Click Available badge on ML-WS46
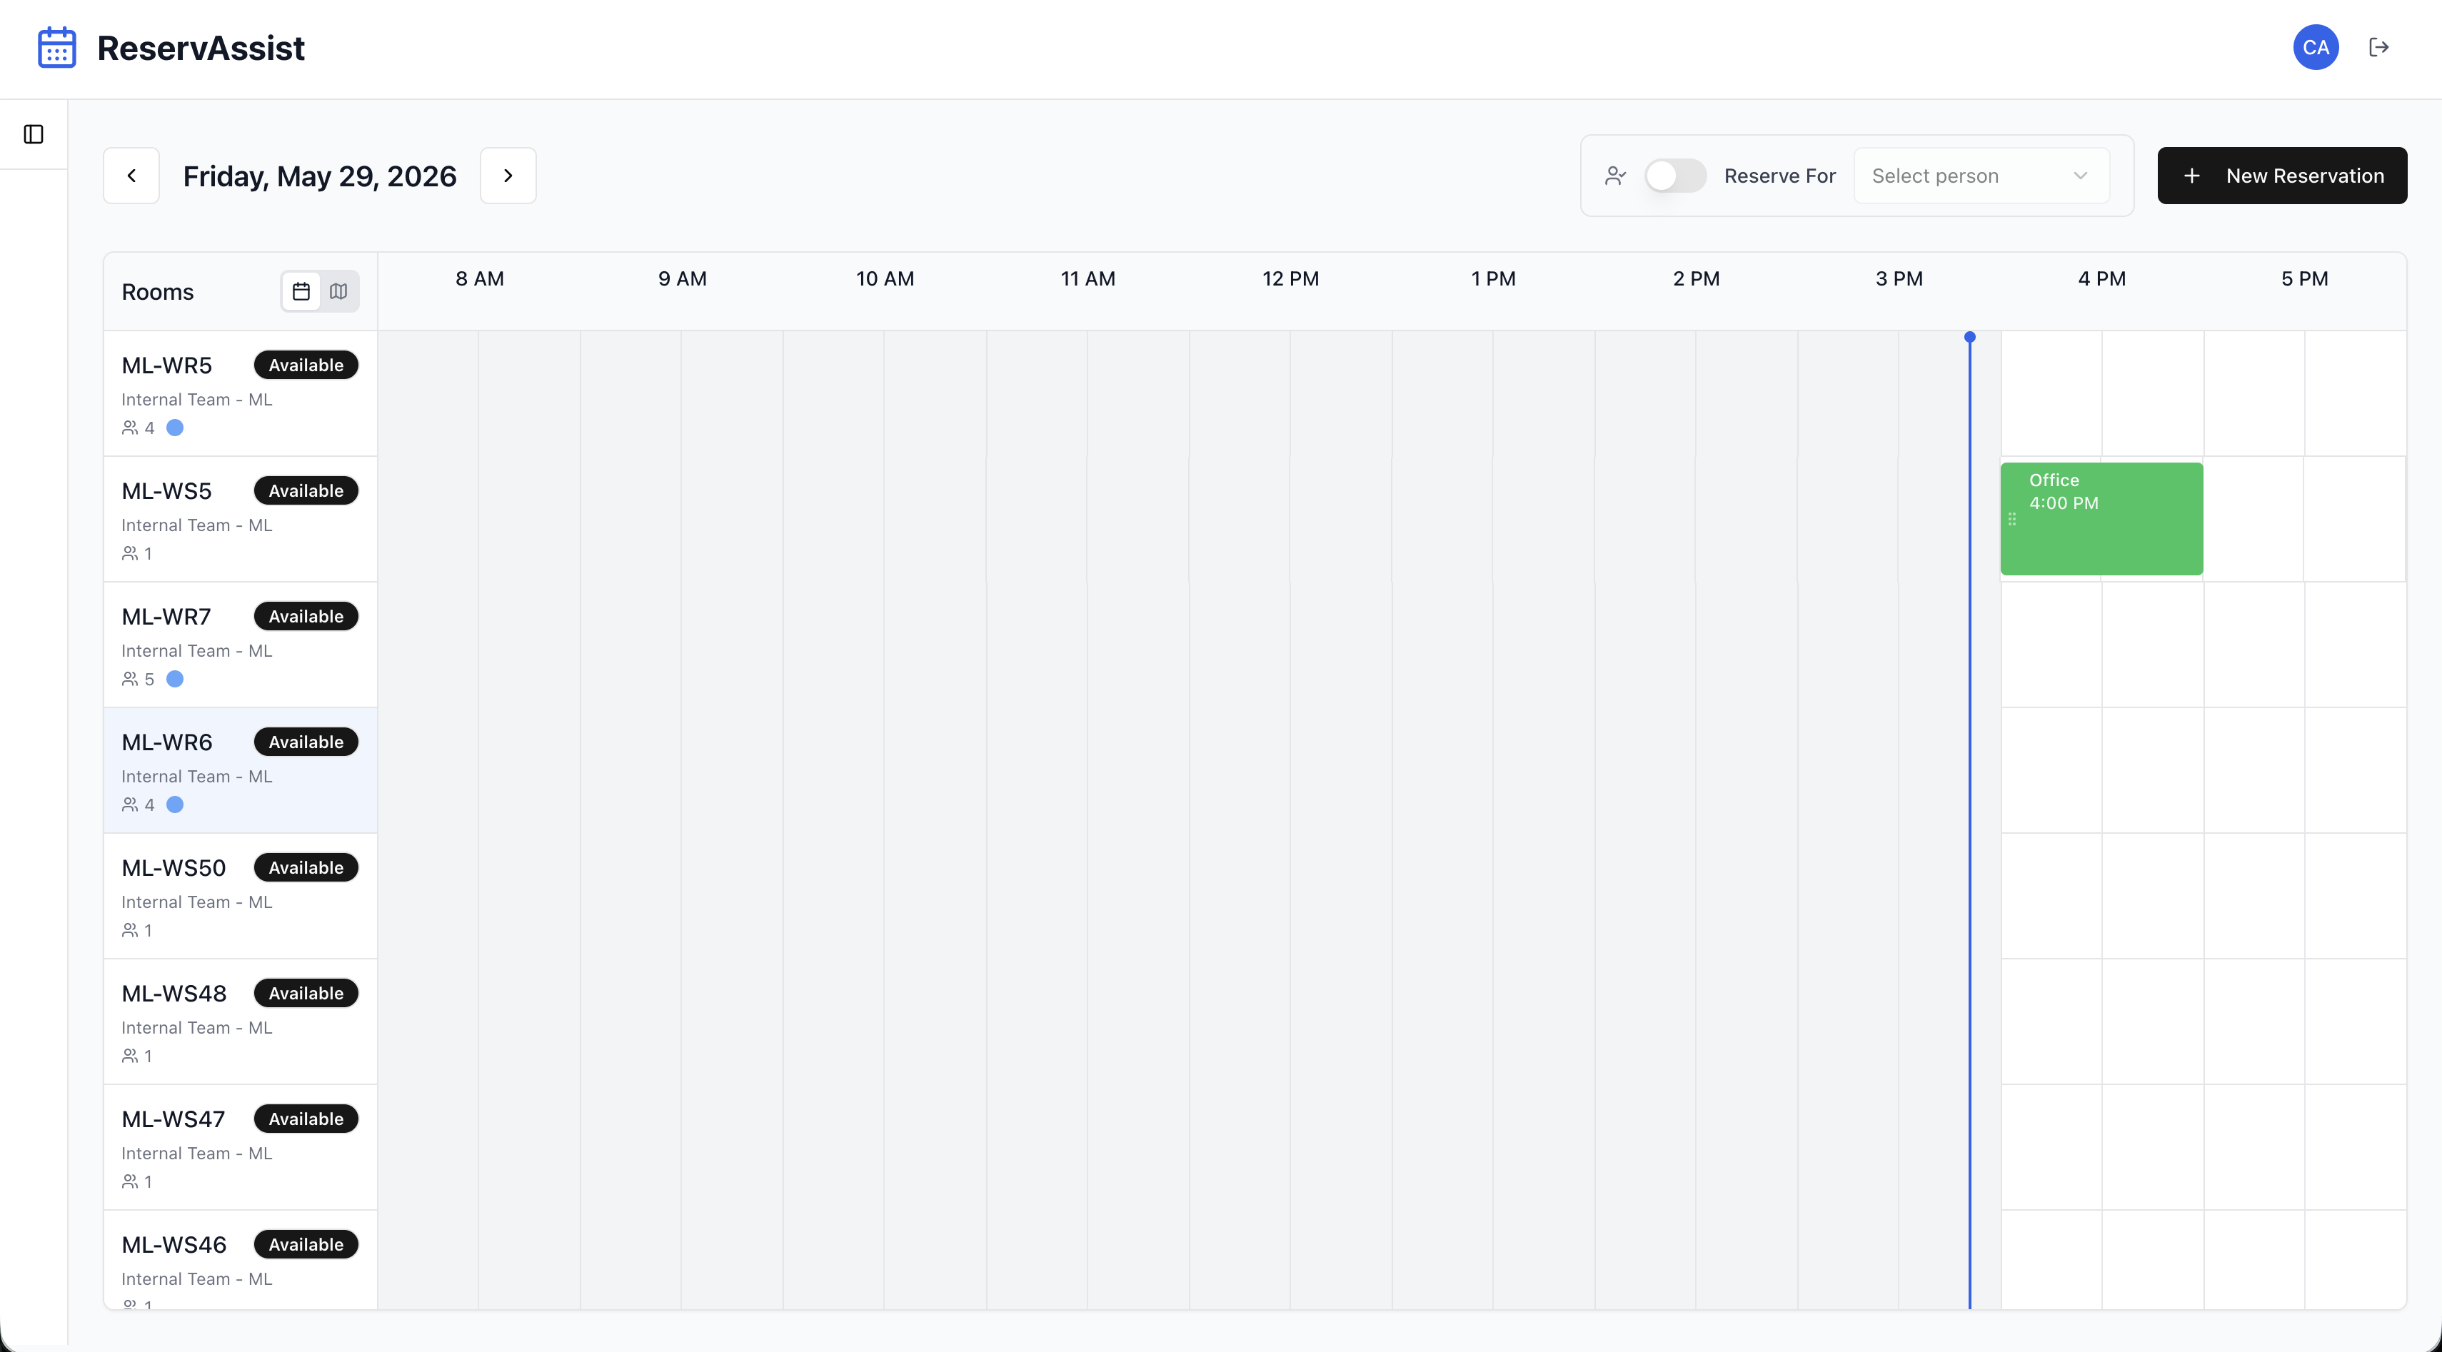 coord(306,1245)
